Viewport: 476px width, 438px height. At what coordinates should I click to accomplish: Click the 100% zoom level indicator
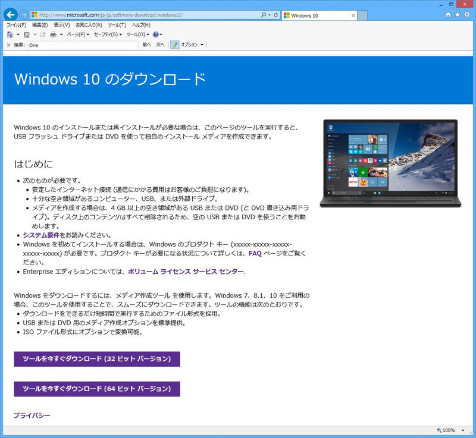point(446,430)
